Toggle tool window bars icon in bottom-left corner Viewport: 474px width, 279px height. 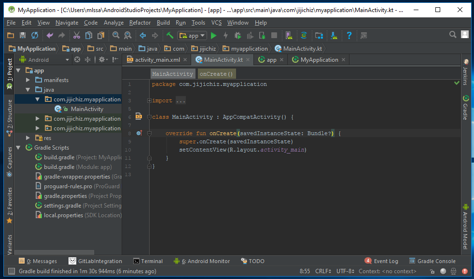tap(11, 271)
